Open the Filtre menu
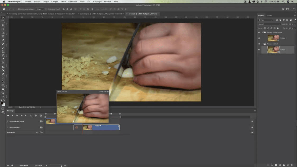The image size is (297, 167). pyautogui.click(x=82, y=2)
